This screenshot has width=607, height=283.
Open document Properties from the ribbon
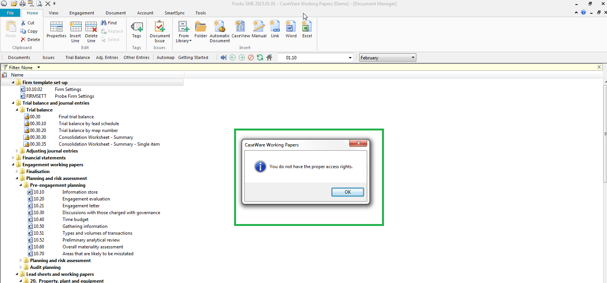pyautogui.click(x=56, y=30)
